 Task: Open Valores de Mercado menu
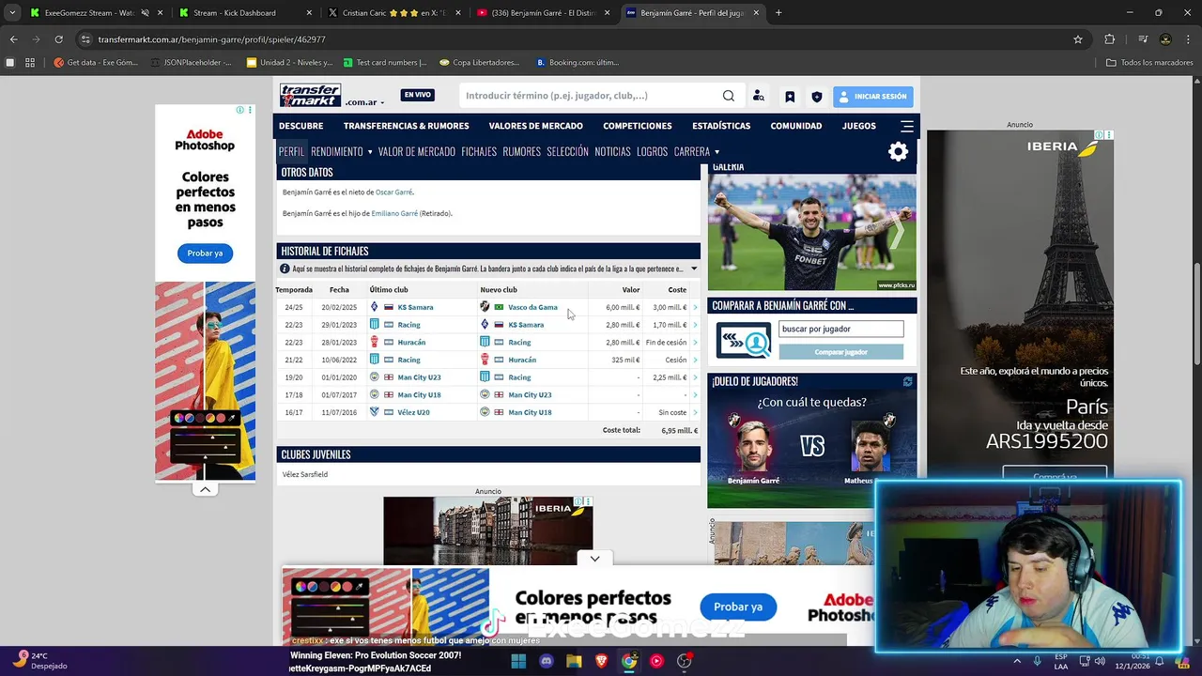coord(535,126)
